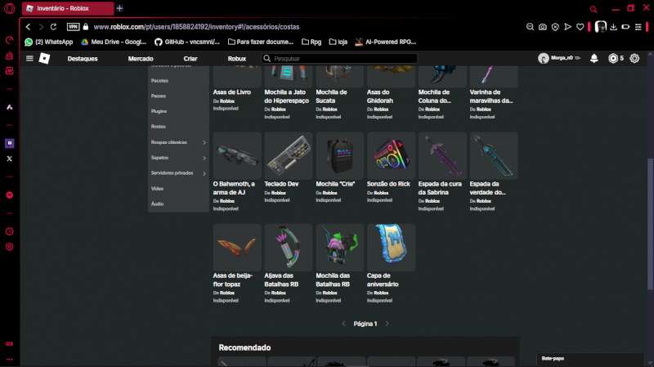Open history clock icon in sidebar

pyautogui.click(x=10, y=231)
